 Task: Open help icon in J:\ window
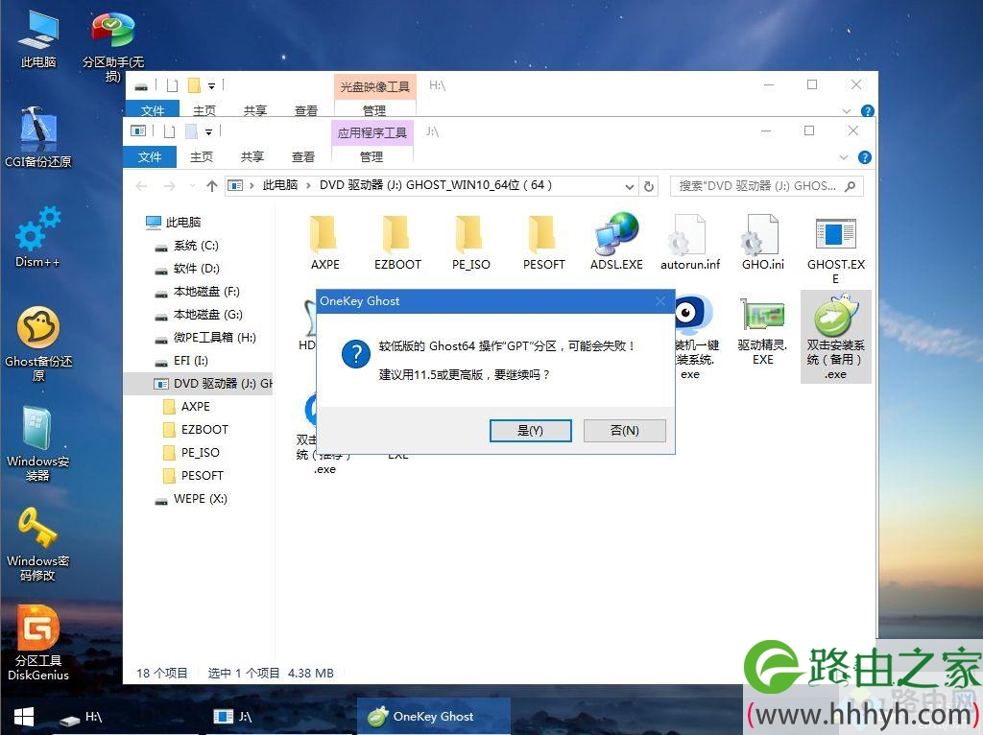pos(865,157)
